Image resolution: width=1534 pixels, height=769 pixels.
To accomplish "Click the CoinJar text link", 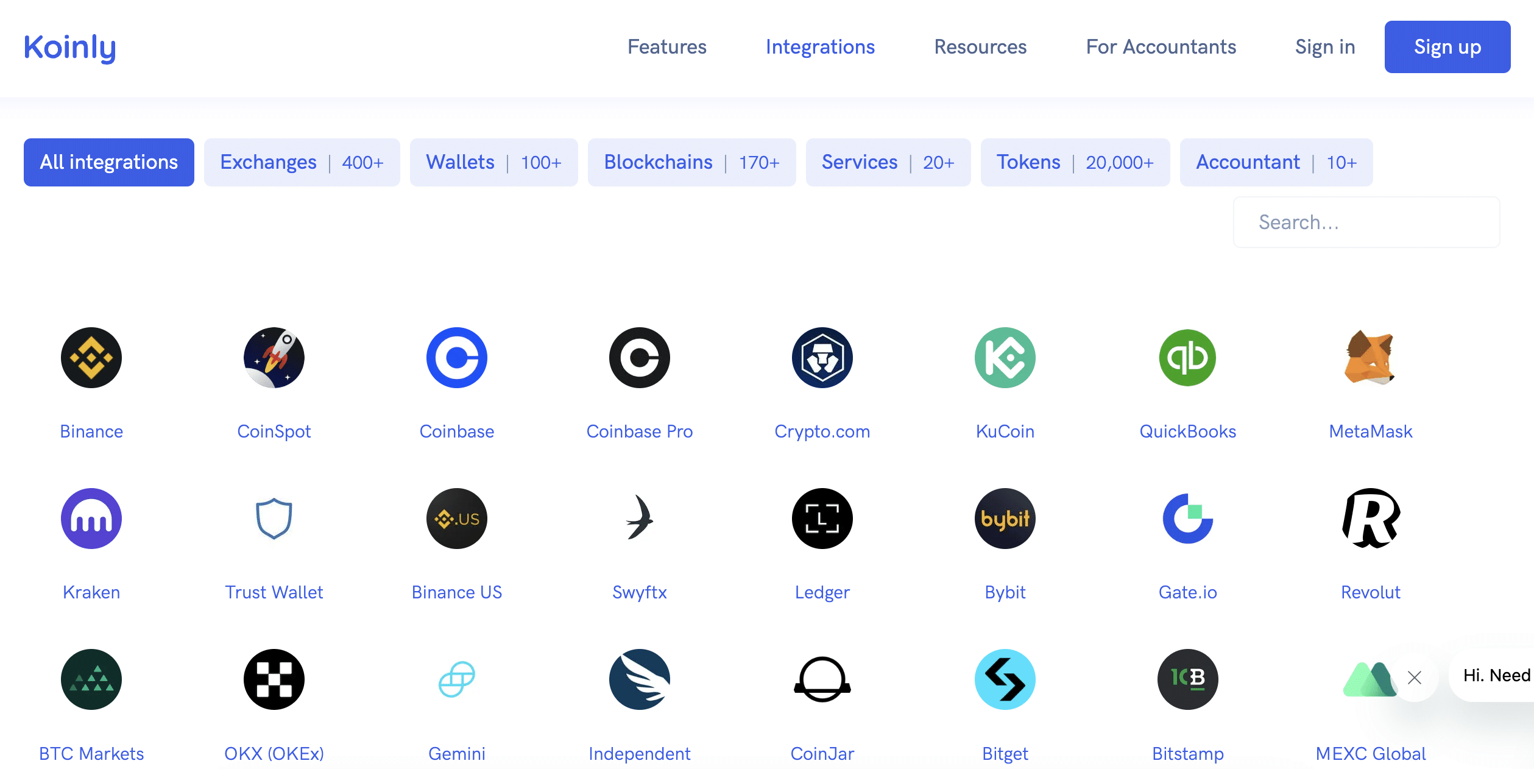I will 822,754.
